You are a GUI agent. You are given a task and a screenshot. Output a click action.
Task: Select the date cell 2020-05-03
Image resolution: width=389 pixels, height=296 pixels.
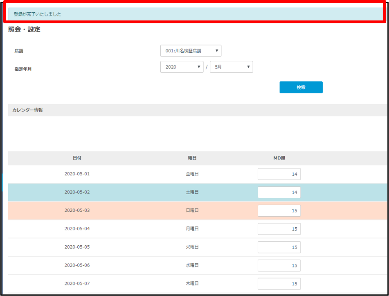77,211
